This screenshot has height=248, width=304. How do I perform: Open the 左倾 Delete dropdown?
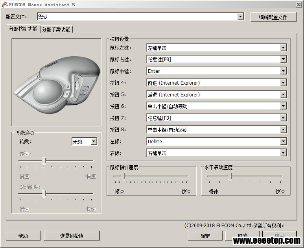coord(217,141)
